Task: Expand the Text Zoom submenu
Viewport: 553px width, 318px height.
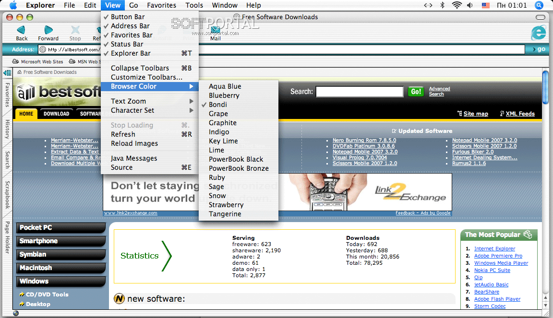Action: coord(150,101)
